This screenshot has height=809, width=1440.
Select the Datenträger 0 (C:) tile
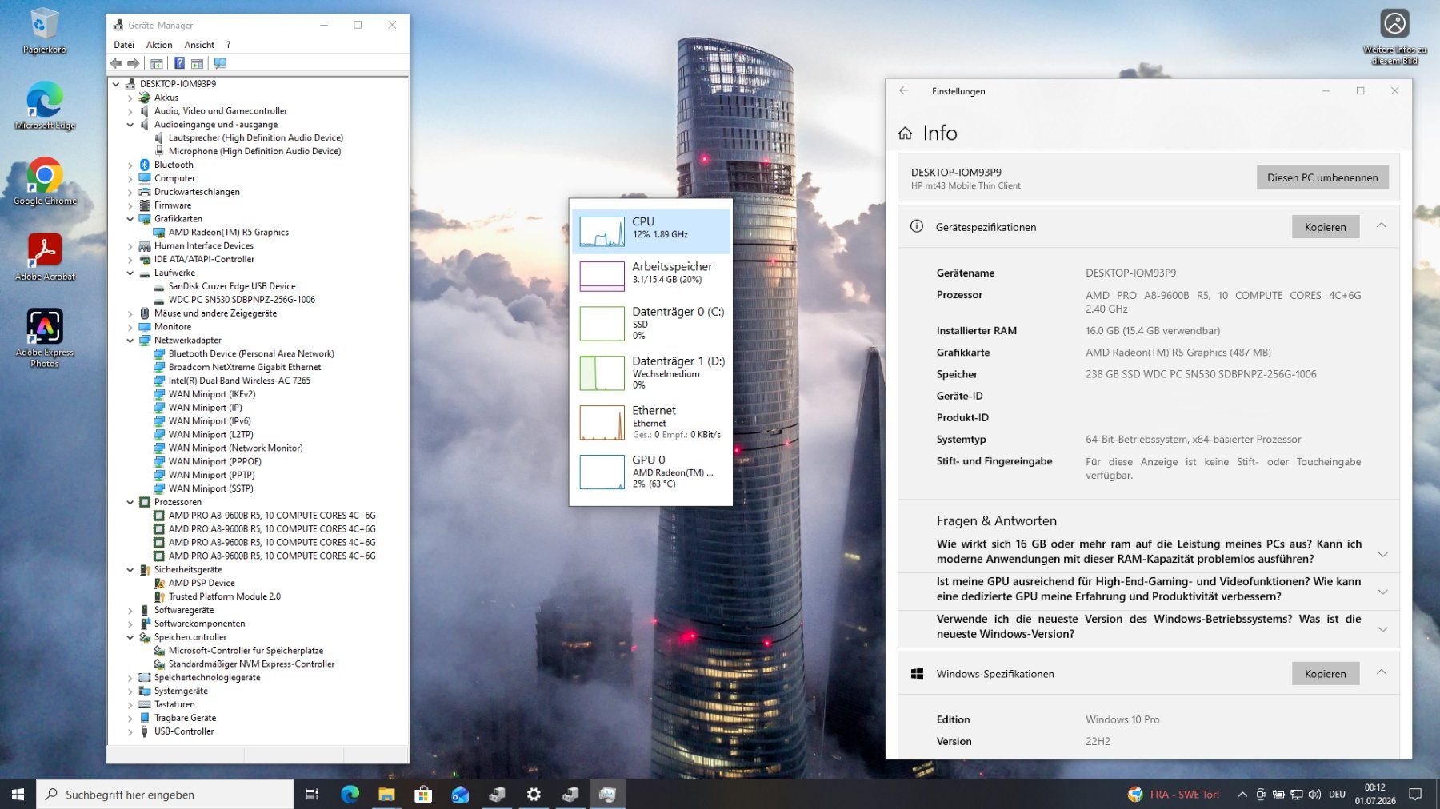pyautogui.click(x=650, y=323)
